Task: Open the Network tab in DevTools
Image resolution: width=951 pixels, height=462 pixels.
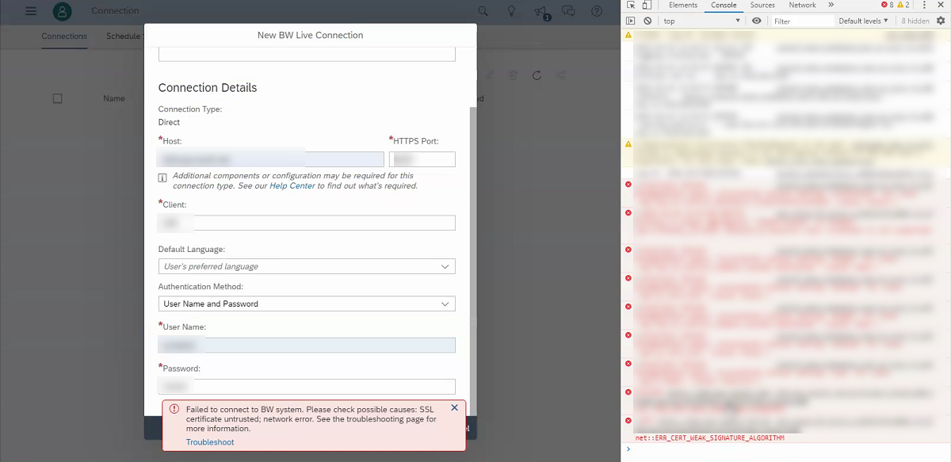Action: 802,6
